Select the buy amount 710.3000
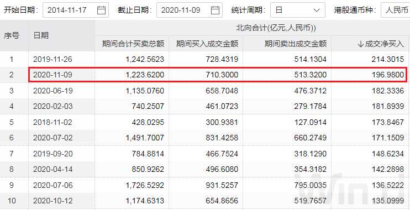410x210 pixels. point(222,75)
